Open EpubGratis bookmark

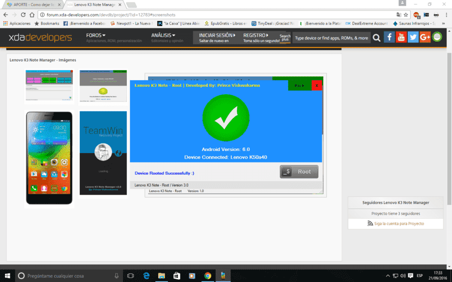225,23
